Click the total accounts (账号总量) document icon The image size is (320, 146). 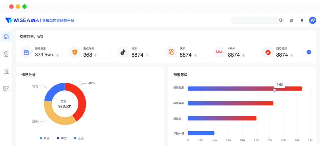tap(26, 52)
